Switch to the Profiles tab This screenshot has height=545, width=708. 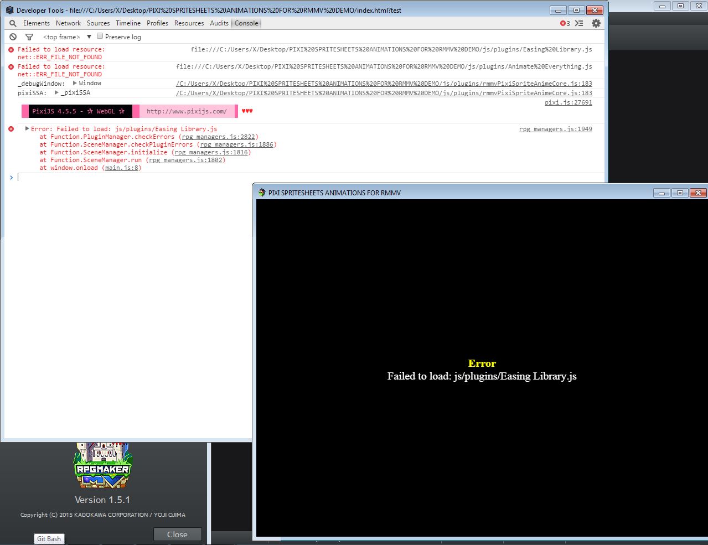157,23
